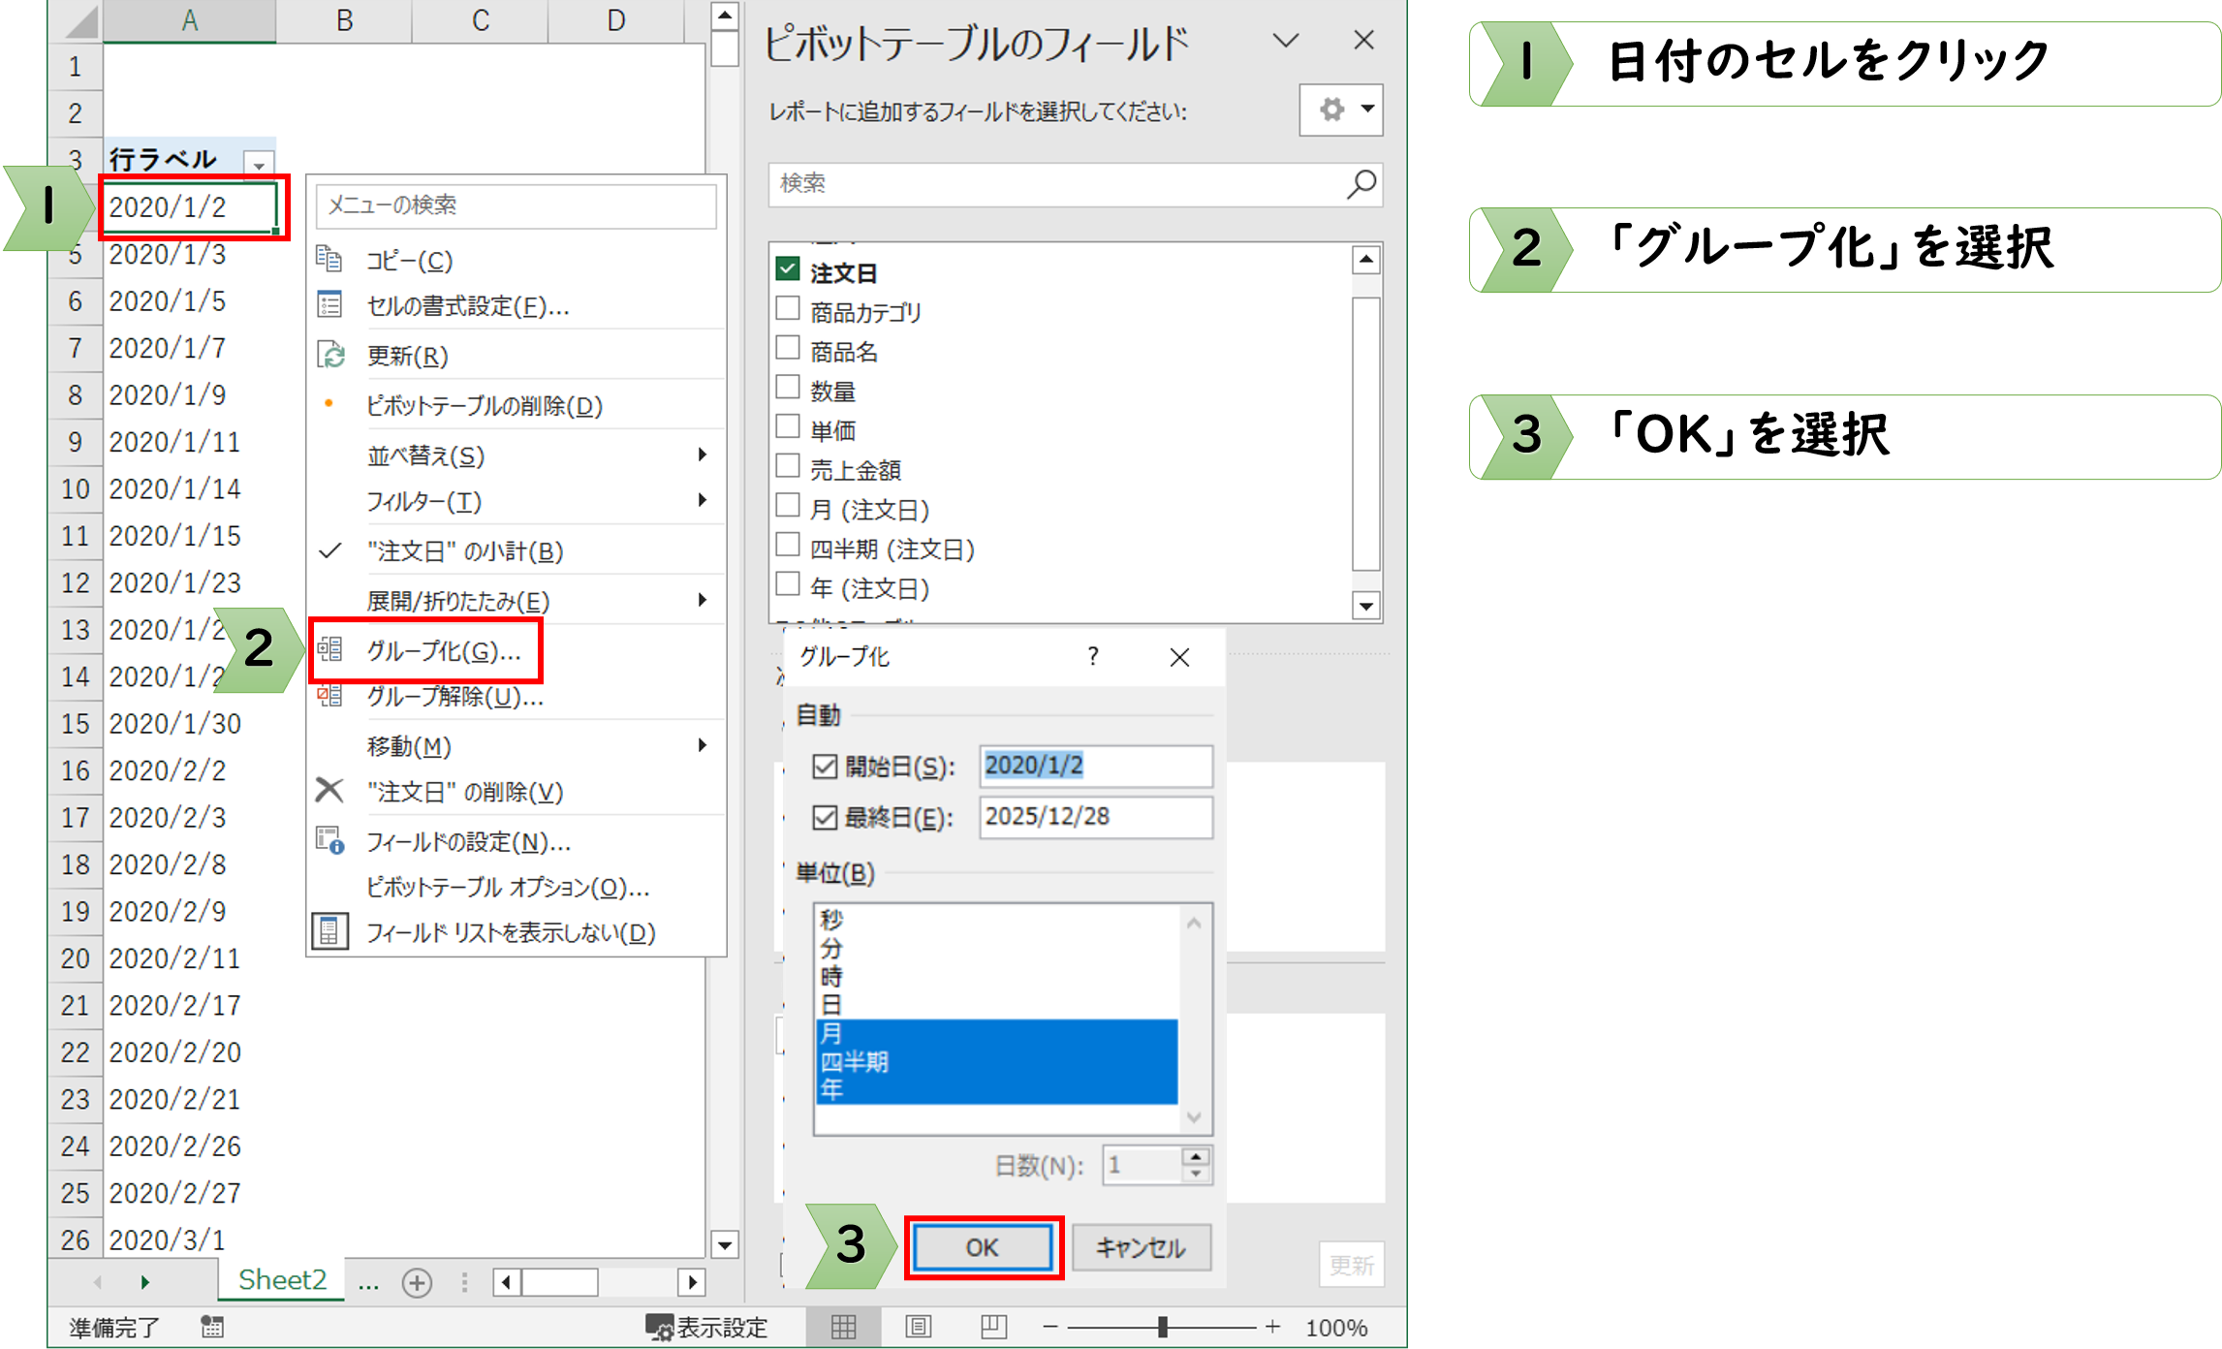
Task: Click the zoom in plus on the zoom slider
Action: click(1272, 1326)
